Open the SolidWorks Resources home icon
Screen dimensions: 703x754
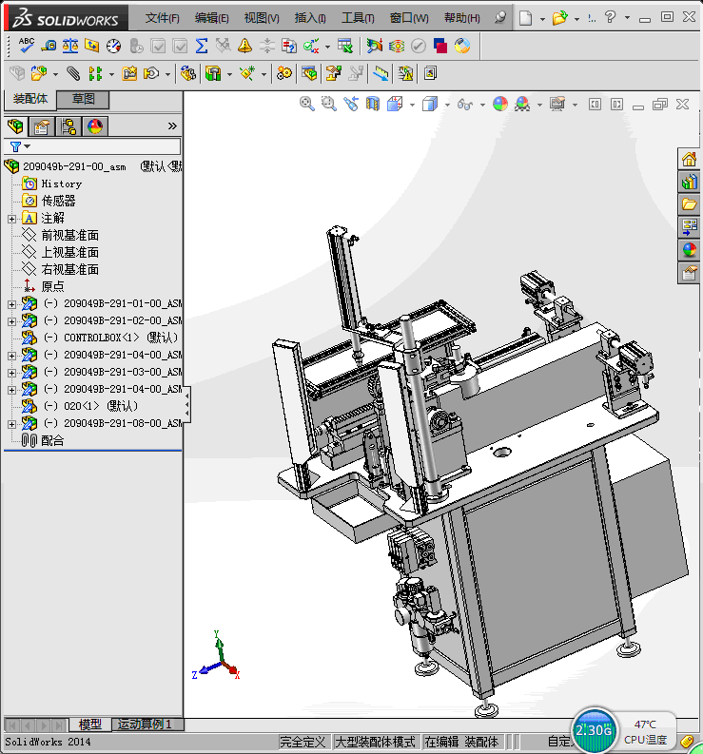[x=689, y=159]
